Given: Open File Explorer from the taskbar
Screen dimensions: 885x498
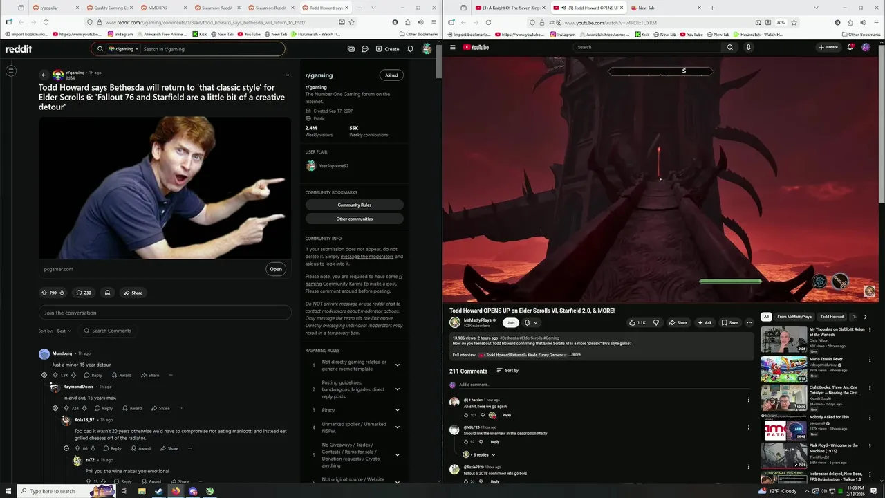Looking at the screenshot, I should 142,491.
